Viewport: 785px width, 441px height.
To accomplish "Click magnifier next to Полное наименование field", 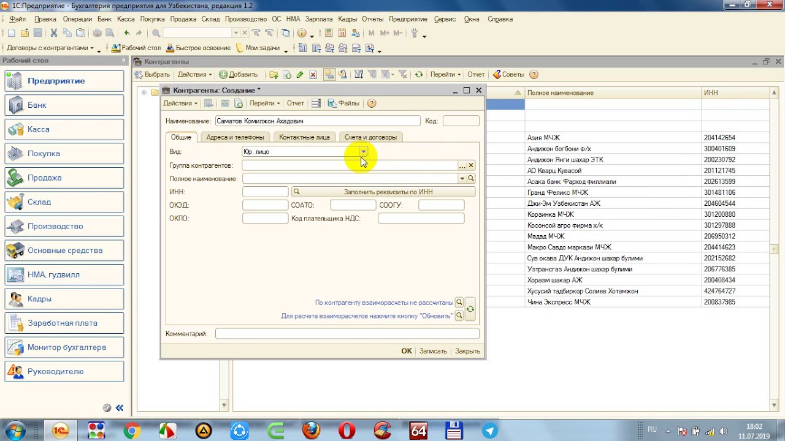I will pos(471,179).
